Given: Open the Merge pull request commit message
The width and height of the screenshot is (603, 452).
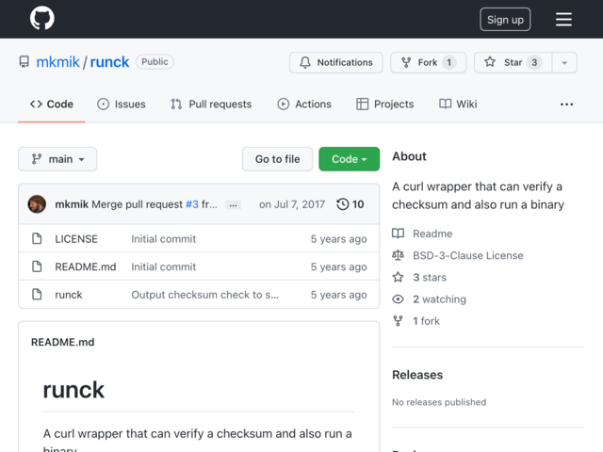Looking at the screenshot, I should click(x=137, y=204).
